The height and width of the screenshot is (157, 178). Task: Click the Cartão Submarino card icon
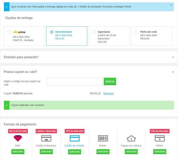46,138
